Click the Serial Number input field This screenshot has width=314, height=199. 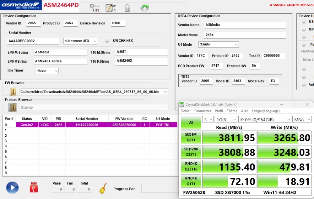33,41
